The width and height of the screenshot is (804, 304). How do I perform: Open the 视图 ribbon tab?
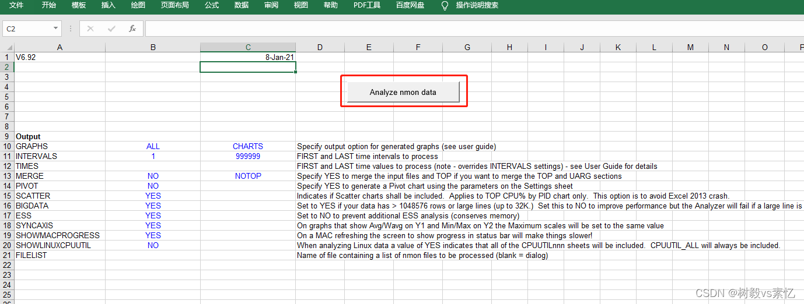click(301, 5)
